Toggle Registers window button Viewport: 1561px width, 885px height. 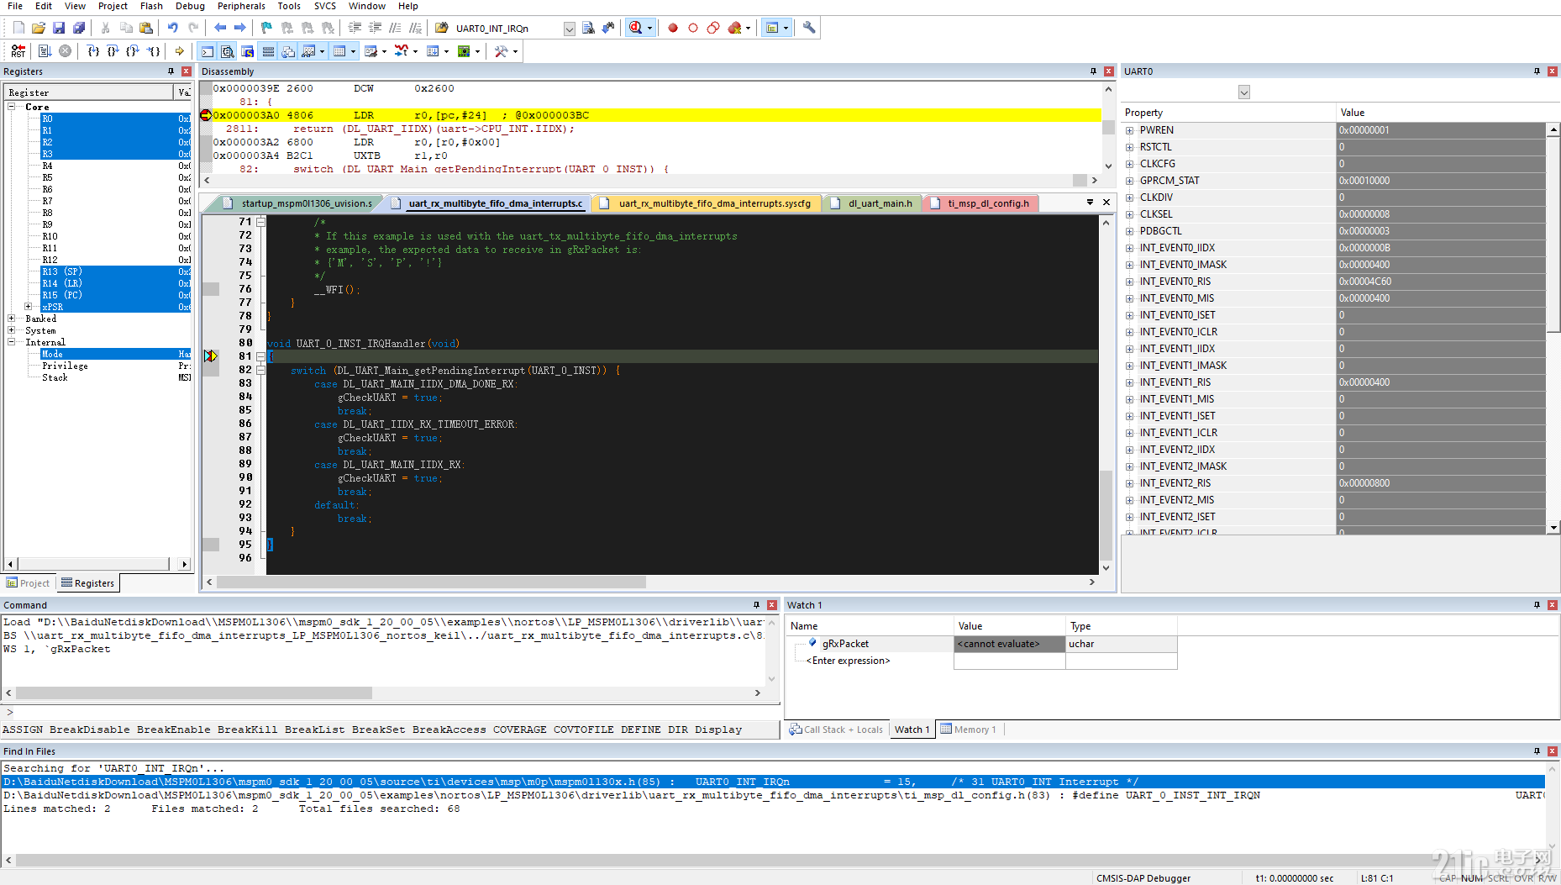(x=268, y=51)
